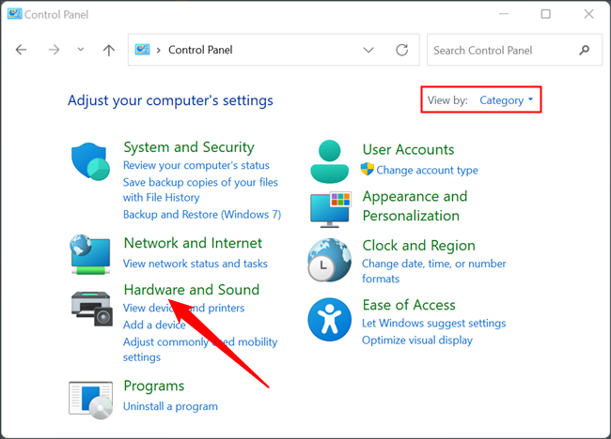Open the Network and Internet globe icon
The width and height of the screenshot is (611, 439).
click(x=90, y=254)
